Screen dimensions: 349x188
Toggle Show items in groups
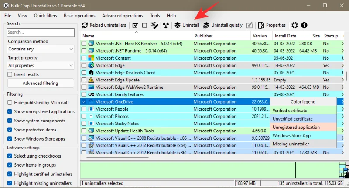point(10,165)
